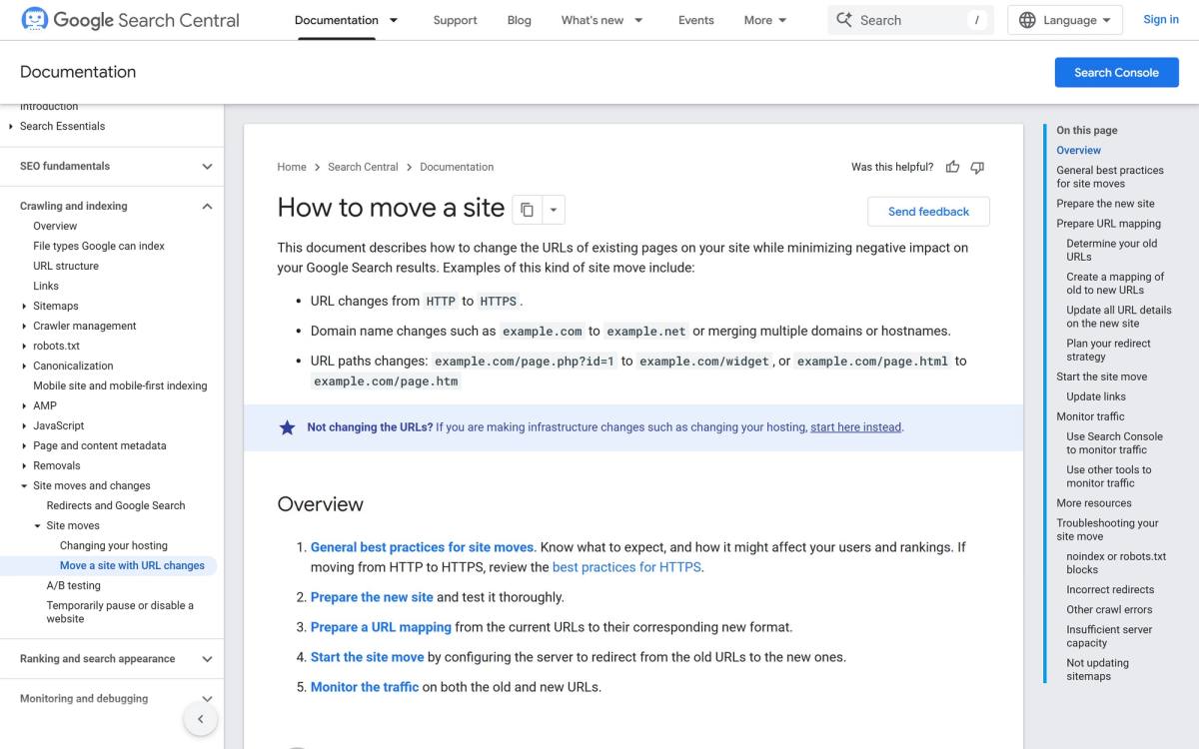Expand Ranking and search appearance section

point(207,659)
